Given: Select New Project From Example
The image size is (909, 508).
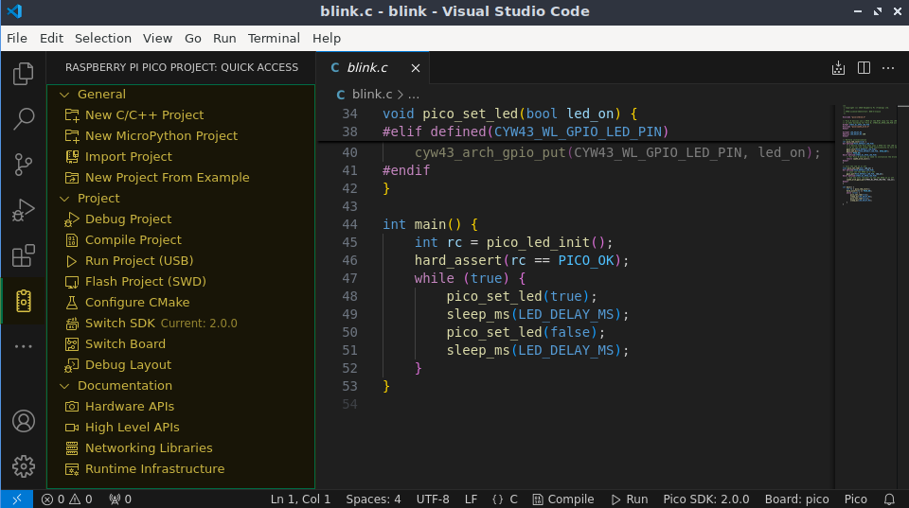Looking at the screenshot, I should (181, 178).
